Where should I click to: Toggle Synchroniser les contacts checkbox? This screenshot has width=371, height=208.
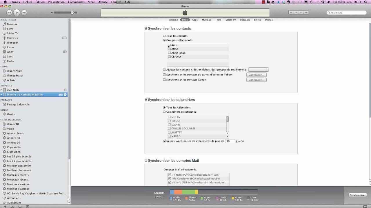[x=146, y=28]
